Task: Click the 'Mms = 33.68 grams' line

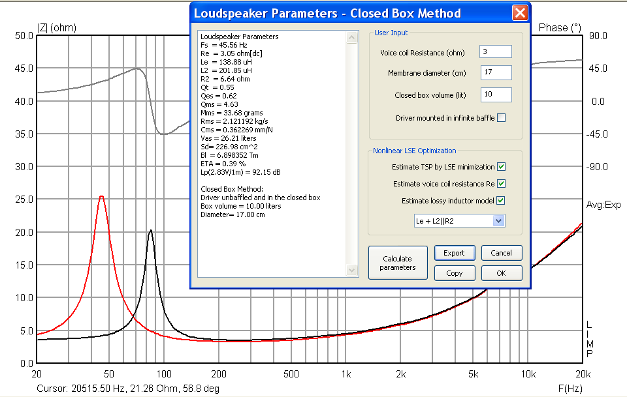Action: [x=232, y=113]
